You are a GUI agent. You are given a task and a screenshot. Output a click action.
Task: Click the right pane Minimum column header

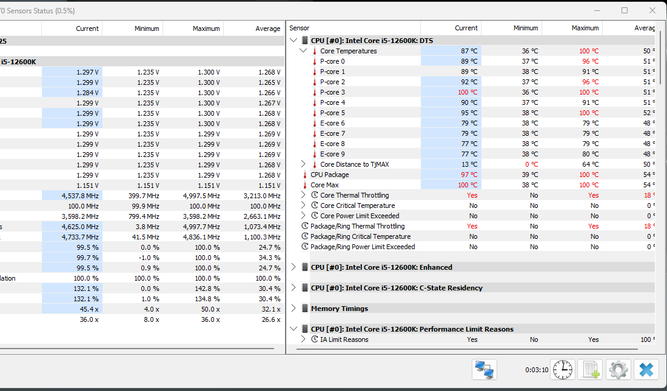511,28
